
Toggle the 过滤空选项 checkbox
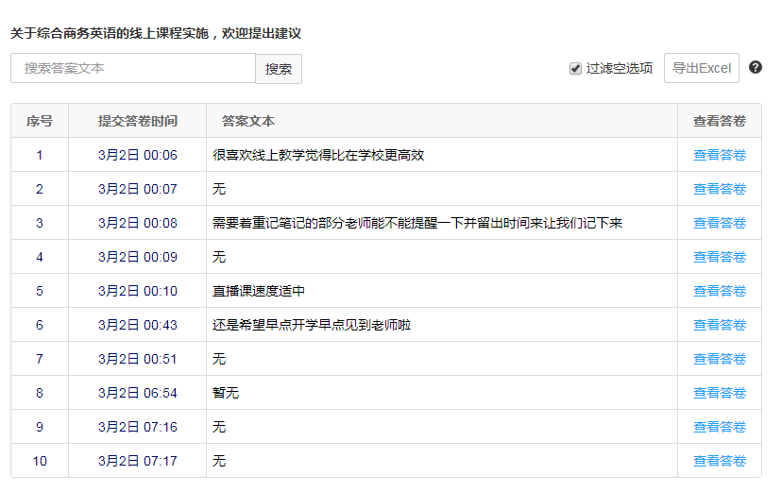pyautogui.click(x=575, y=68)
